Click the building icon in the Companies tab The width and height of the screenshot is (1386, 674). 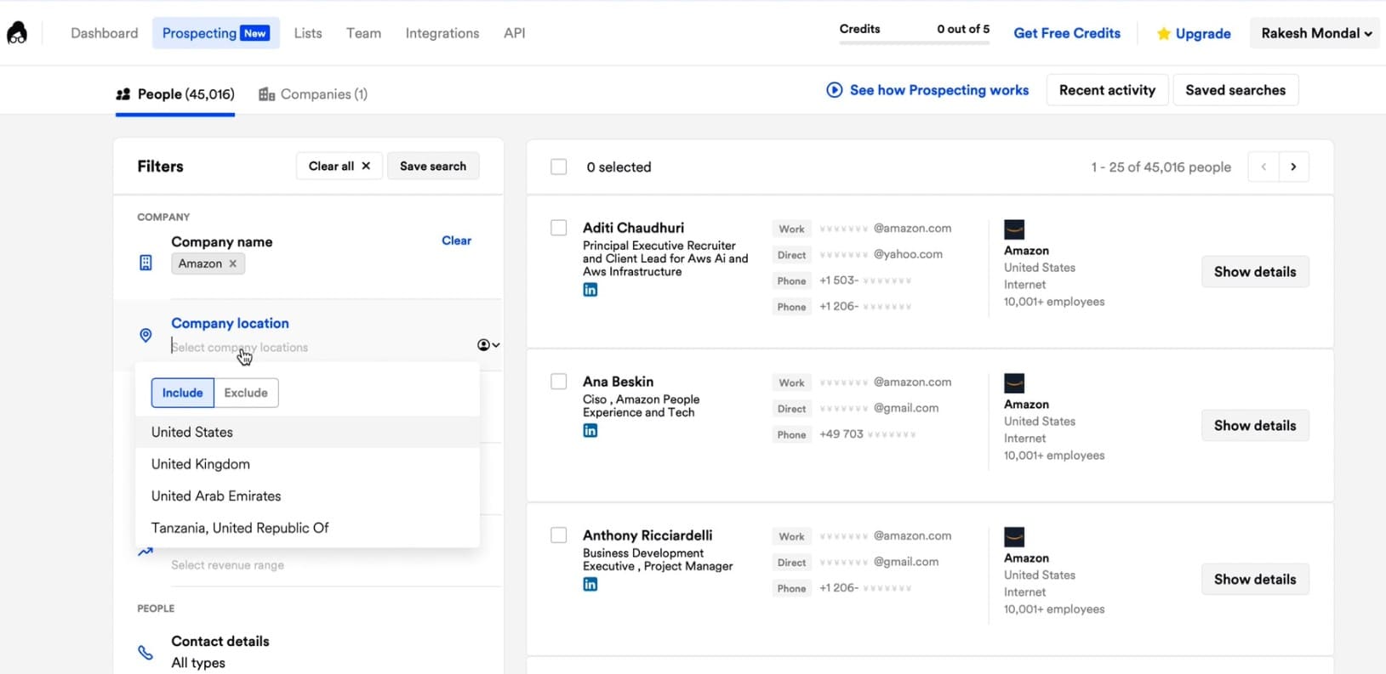coord(266,94)
